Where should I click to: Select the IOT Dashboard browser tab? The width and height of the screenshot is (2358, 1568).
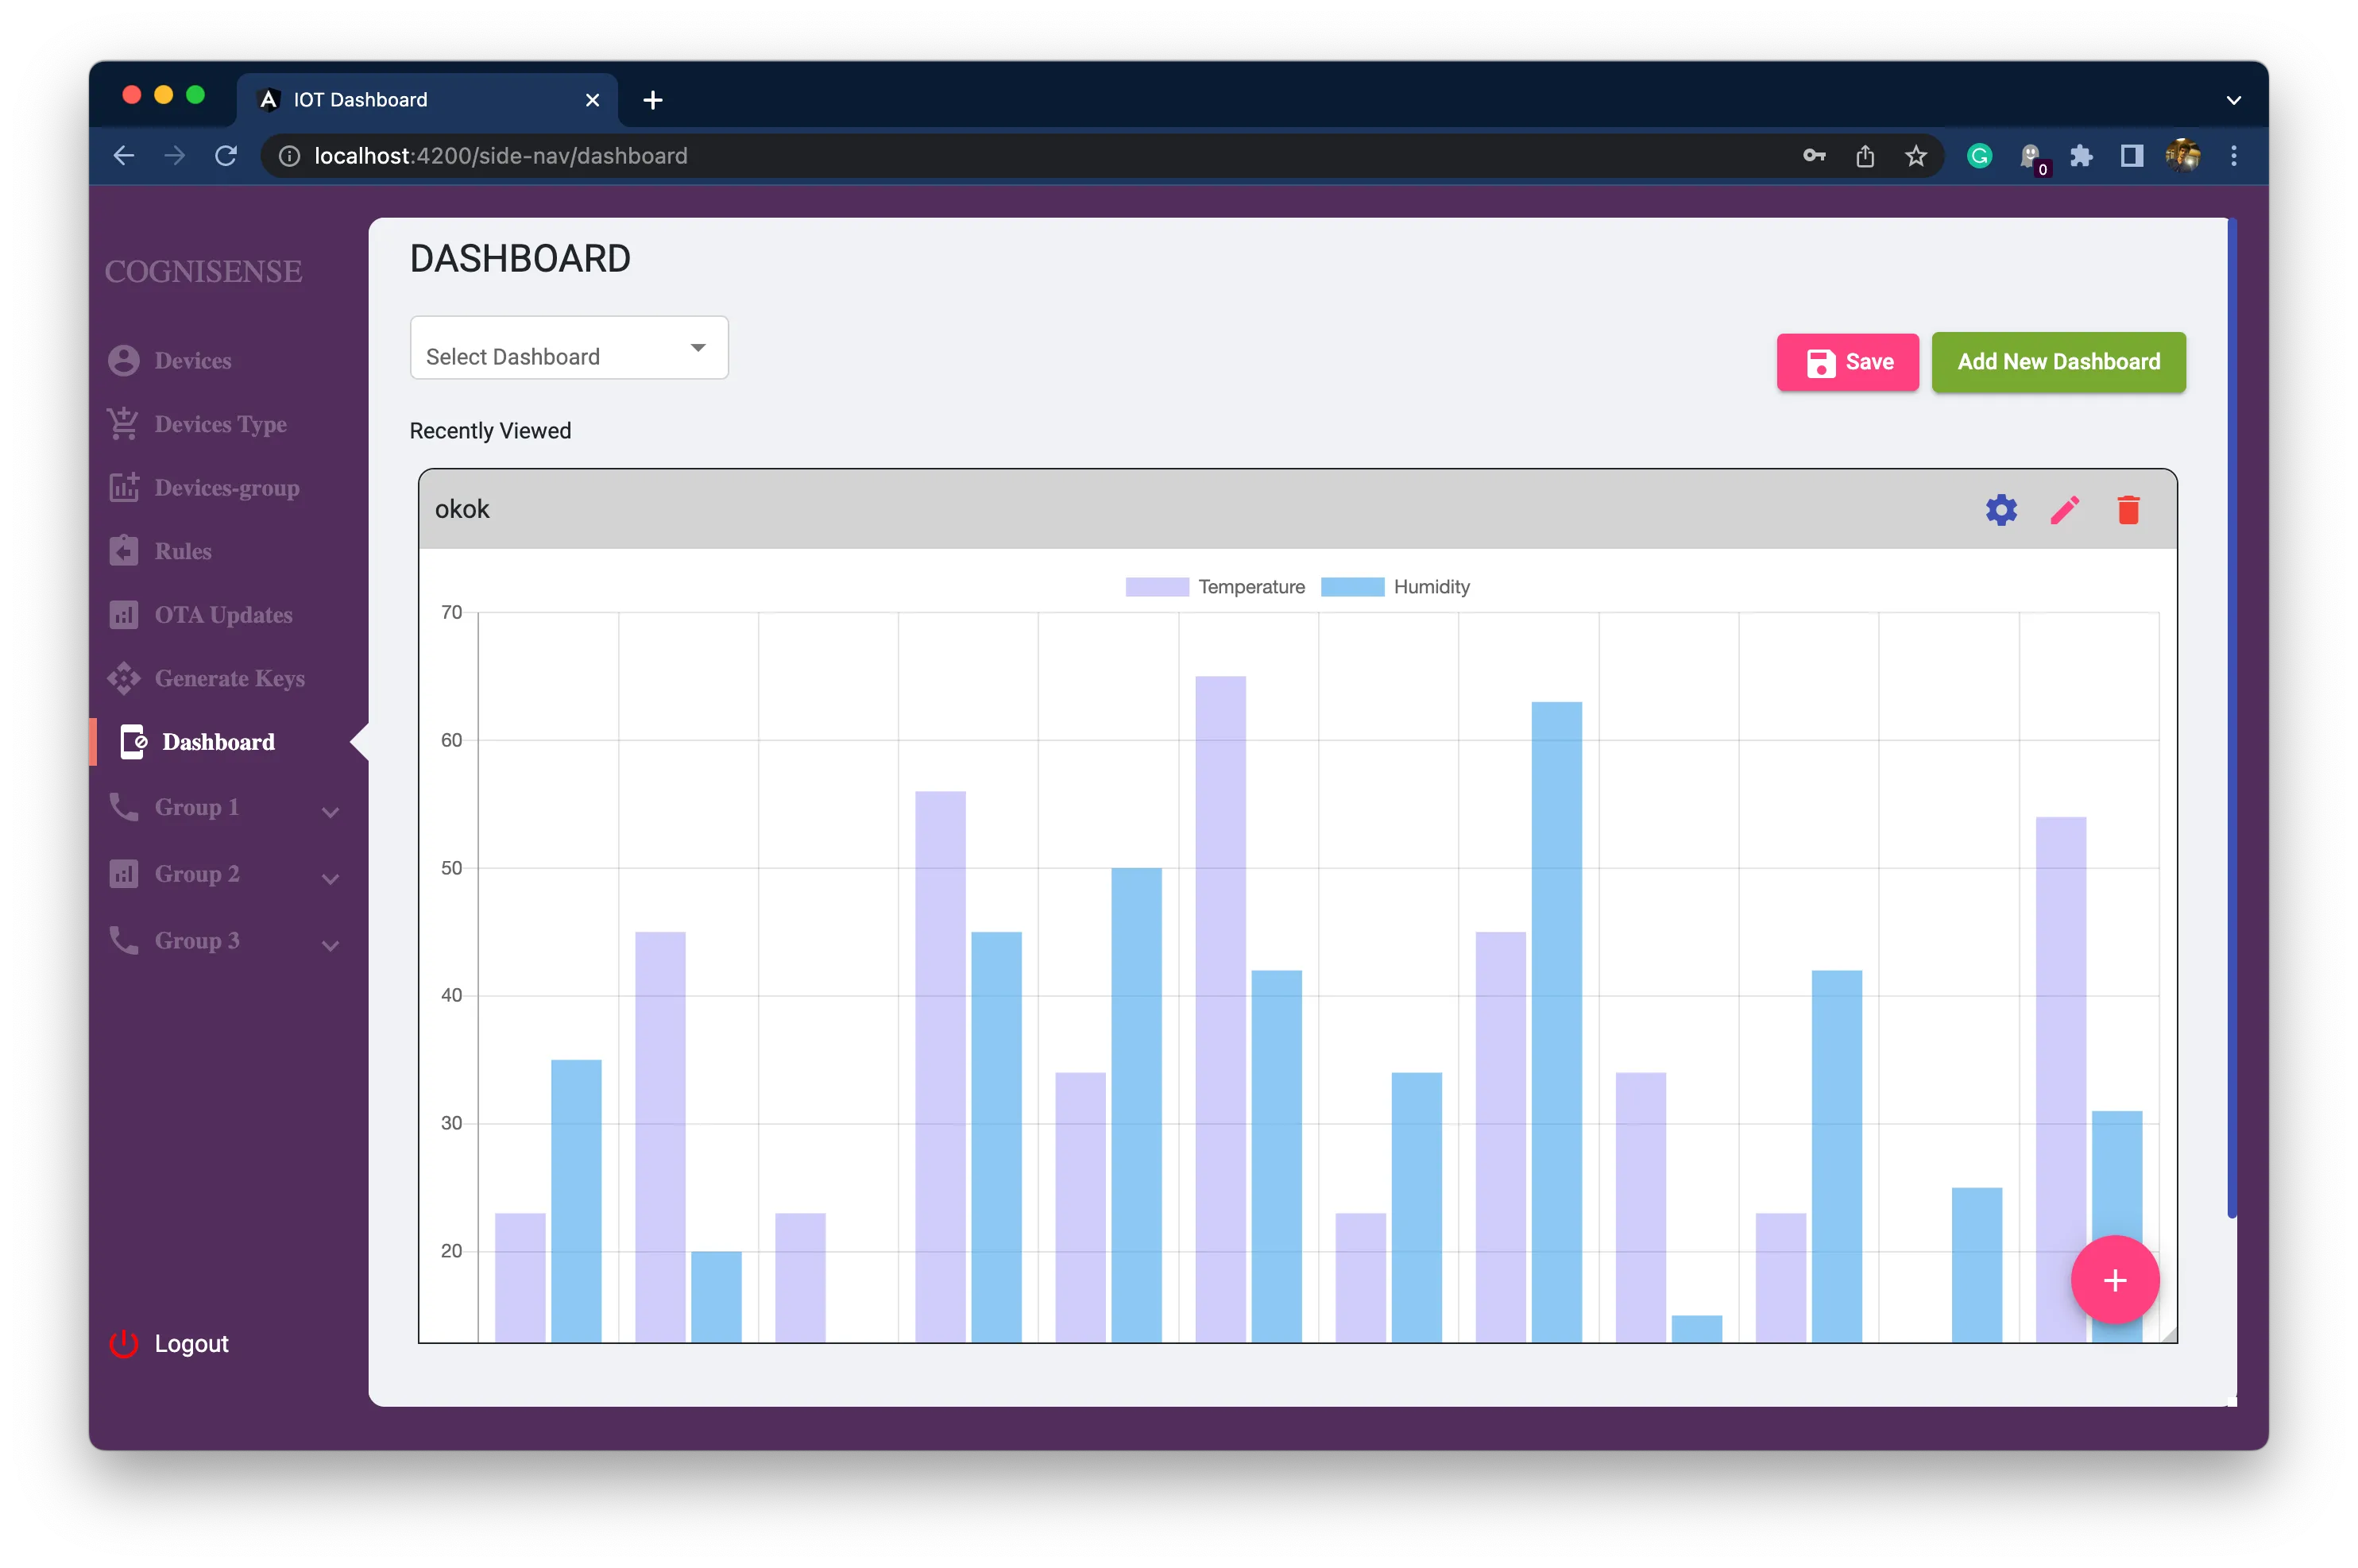428,99
